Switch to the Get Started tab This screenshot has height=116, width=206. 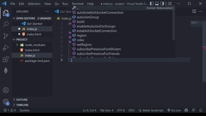(63, 12)
